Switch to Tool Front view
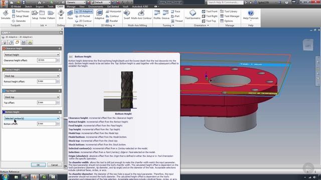Viewport: 321px width, 180px height. click(x=210, y=11)
